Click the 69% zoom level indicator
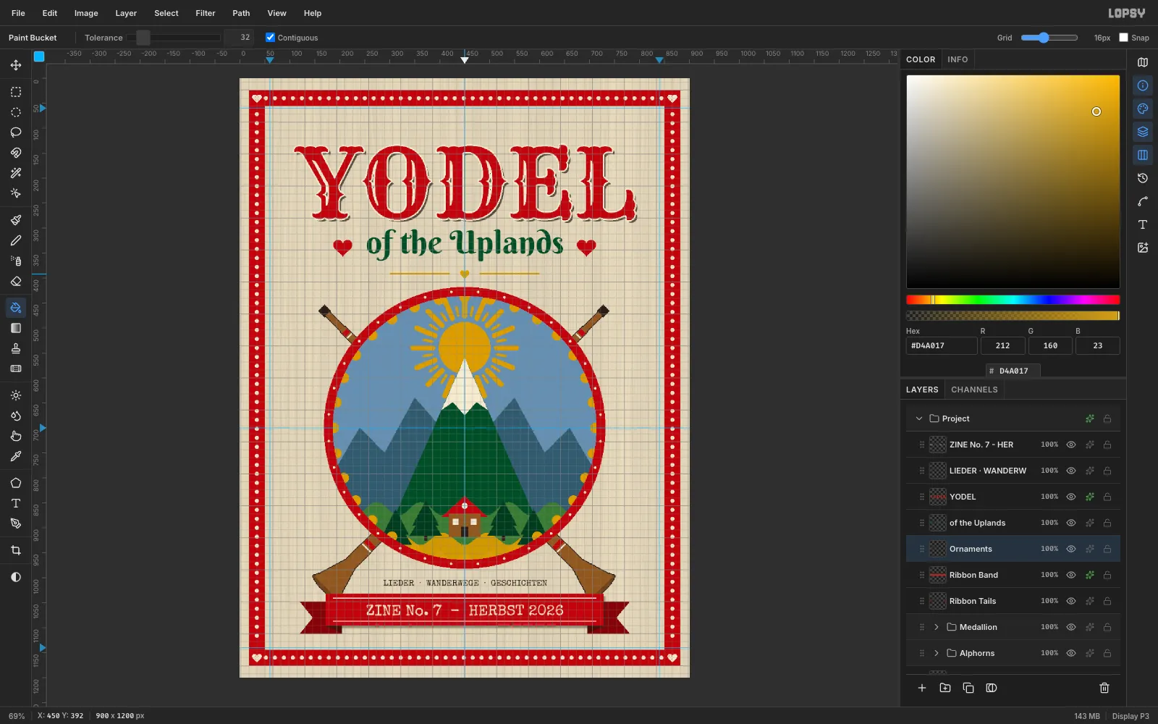Image resolution: width=1158 pixels, height=724 pixels. point(17,716)
